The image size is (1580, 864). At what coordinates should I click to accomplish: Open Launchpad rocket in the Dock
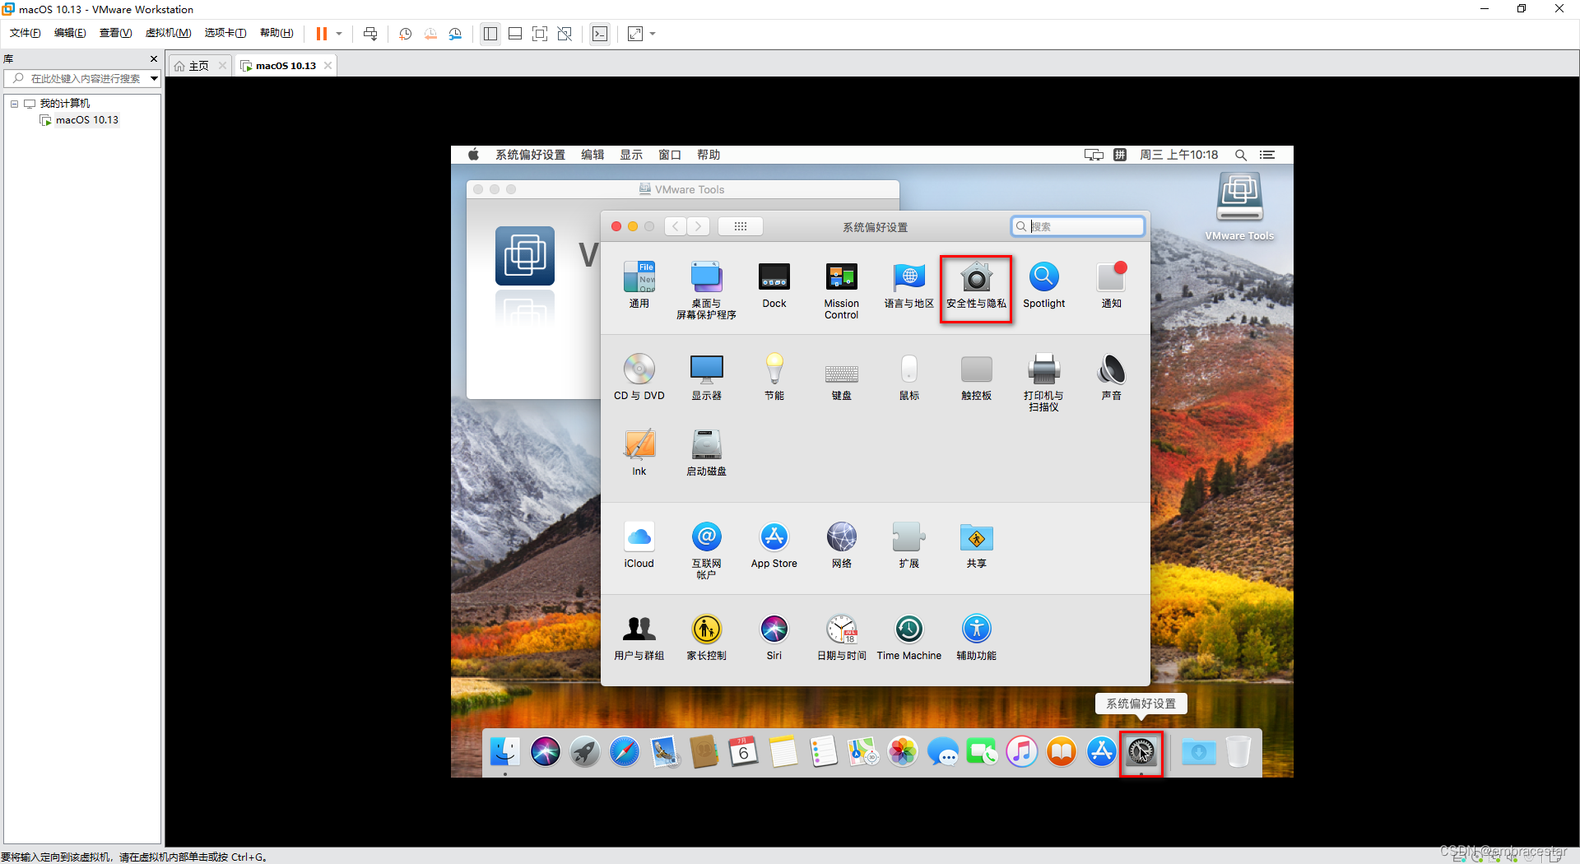(585, 751)
